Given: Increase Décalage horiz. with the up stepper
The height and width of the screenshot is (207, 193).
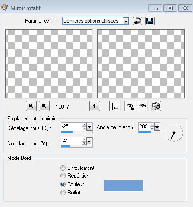Looking at the screenshot, I should 84,125.
